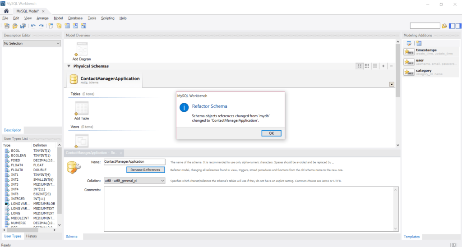This screenshot has width=462, height=247.
Task: Toggle the right sidebar panel
Action: (x=458, y=26)
